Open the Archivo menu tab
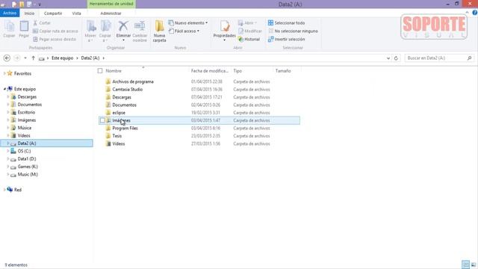The width and height of the screenshot is (478, 269). pos(10,13)
